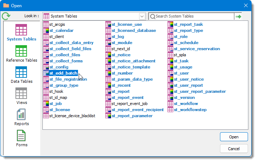Select st_collect_forms table
257x162 pixels.
click(x=66, y=61)
